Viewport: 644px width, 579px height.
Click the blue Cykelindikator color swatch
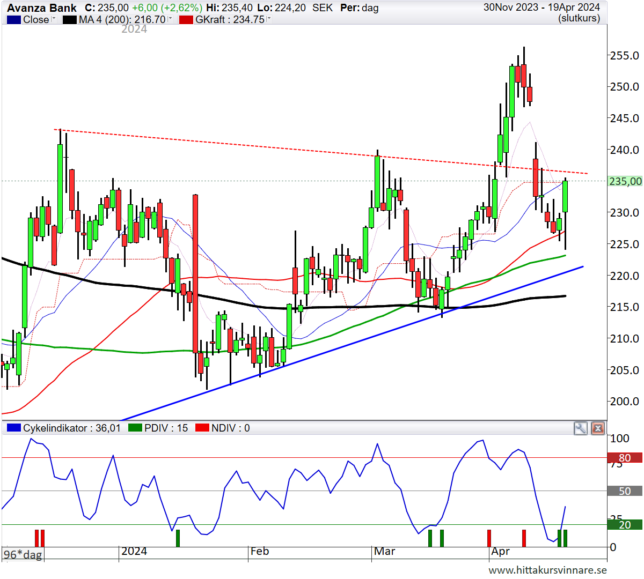(x=14, y=428)
